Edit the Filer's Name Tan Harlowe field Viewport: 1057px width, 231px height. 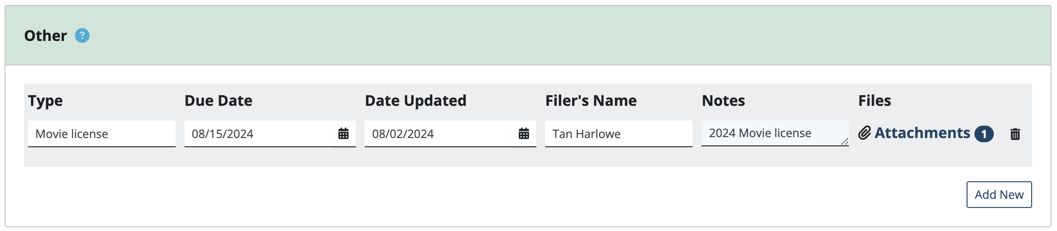(619, 134)
